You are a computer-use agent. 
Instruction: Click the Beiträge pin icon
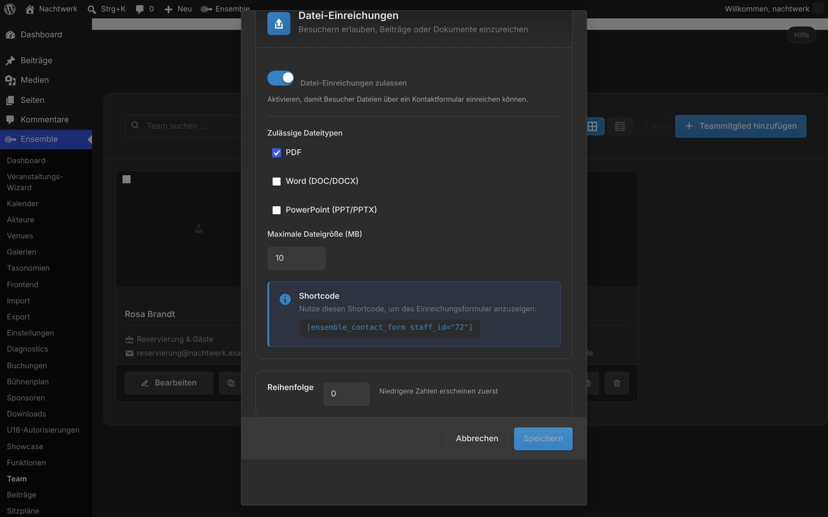tap(10, 60)
